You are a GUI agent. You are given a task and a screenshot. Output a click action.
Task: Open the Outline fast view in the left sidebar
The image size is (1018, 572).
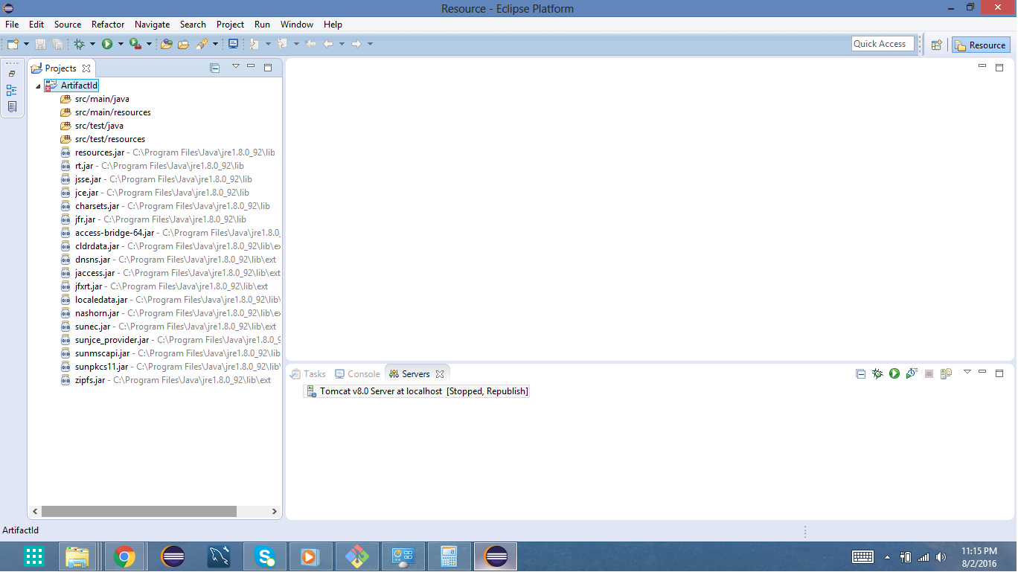[12, 90]
